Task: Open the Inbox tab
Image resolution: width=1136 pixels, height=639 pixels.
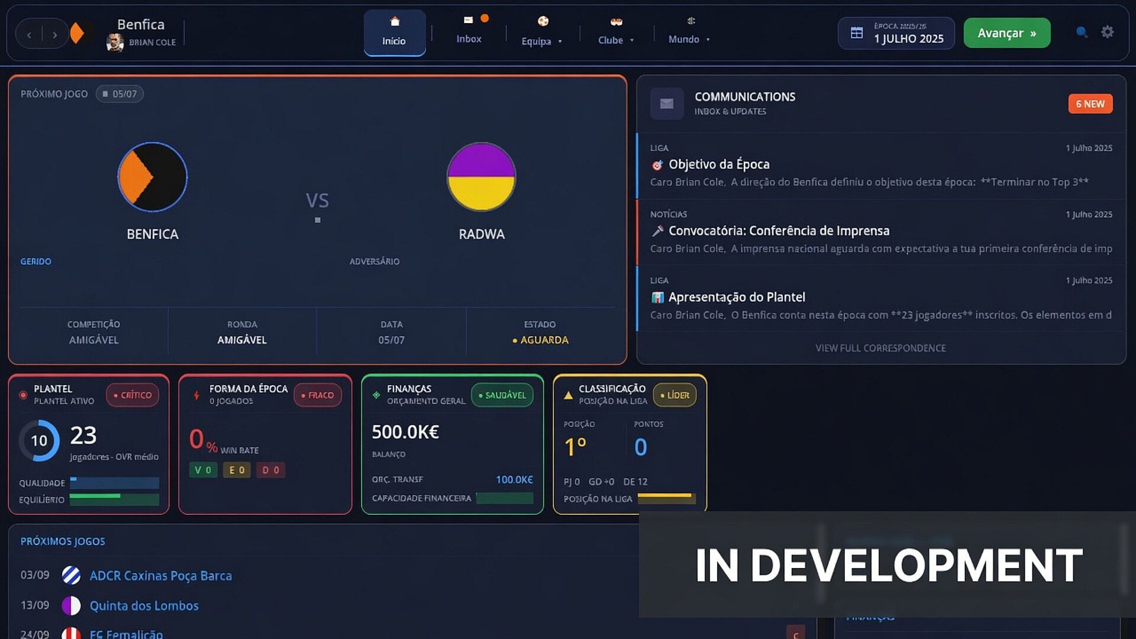Action: (469, 31)
